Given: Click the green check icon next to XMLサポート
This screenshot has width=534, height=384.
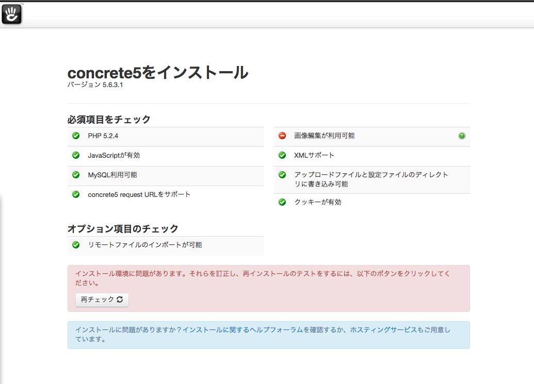Looking at the screenshot, I should click(x=282, y=155).
